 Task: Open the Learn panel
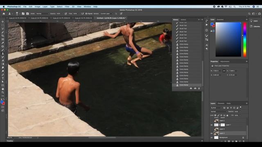254,21
